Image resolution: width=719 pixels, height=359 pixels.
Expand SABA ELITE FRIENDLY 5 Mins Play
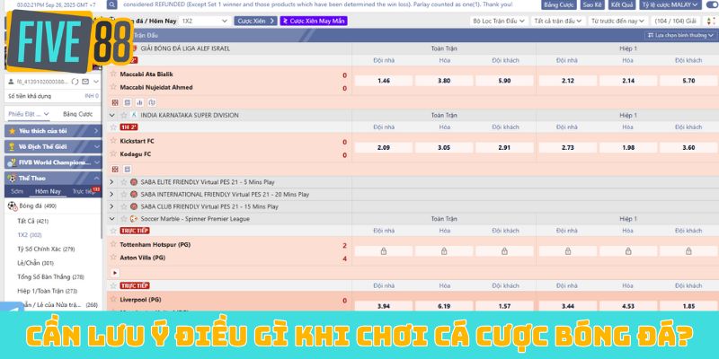[111, 182]
